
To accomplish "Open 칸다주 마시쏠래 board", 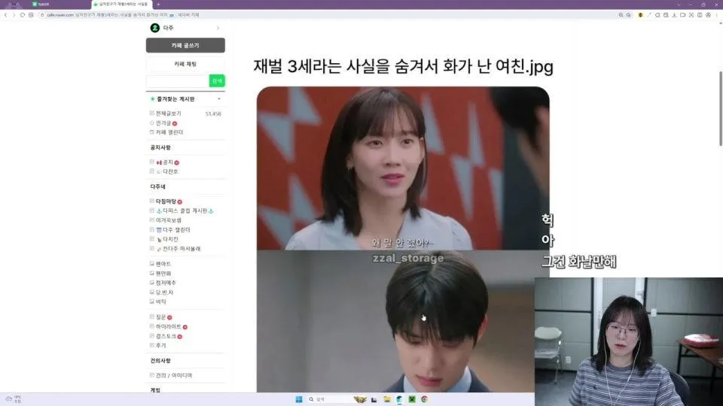I will click(x=182, y=249).
